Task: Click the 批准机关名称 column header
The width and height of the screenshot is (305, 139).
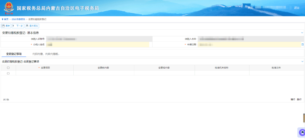Action: pos(222,68)
